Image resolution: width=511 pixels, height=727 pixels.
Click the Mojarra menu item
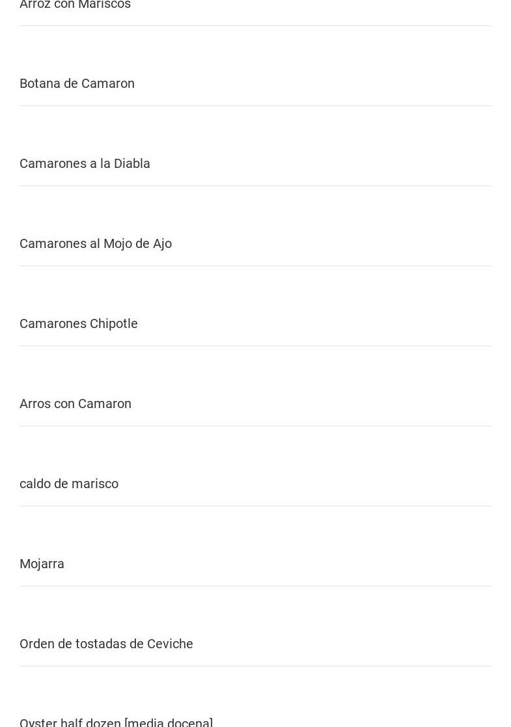pyautogui.click(x=42, y=564)
